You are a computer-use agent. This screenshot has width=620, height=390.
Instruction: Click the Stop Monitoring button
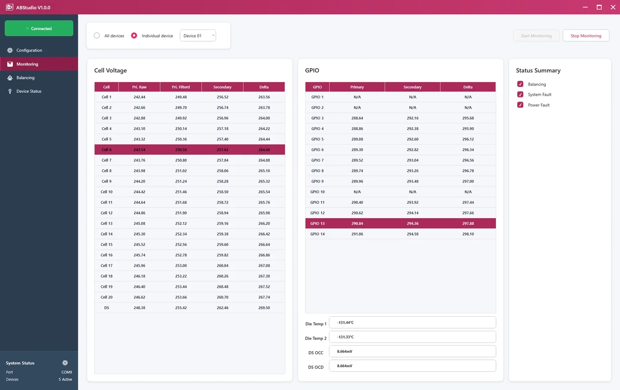pyautogui.click(x=585, y=36)
